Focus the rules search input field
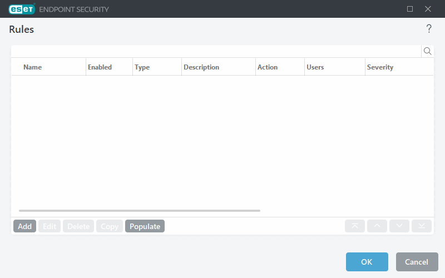The width and height of the screenshot is (445, 278). coord(216,51)
